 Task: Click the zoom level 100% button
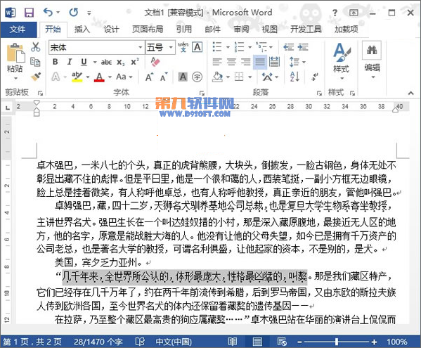tap(397, 342)
